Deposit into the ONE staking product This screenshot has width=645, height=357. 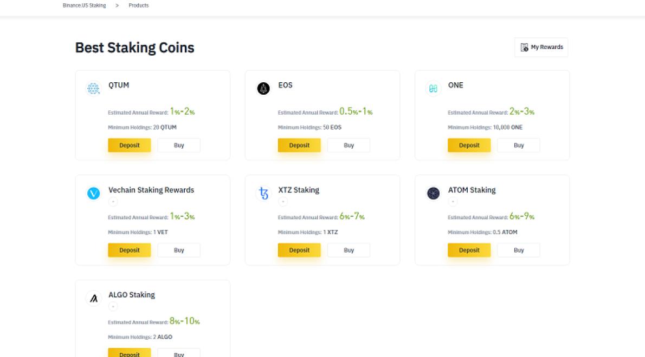tap(469, 145)
